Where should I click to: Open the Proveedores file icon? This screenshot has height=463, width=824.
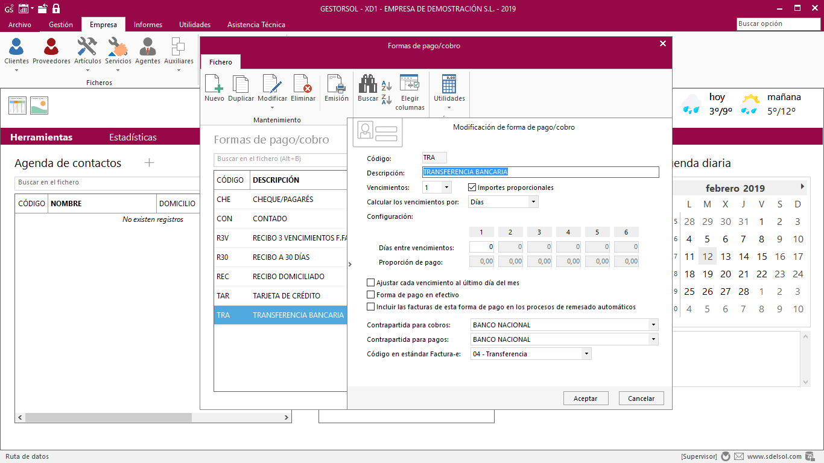[x=51, y=51]
